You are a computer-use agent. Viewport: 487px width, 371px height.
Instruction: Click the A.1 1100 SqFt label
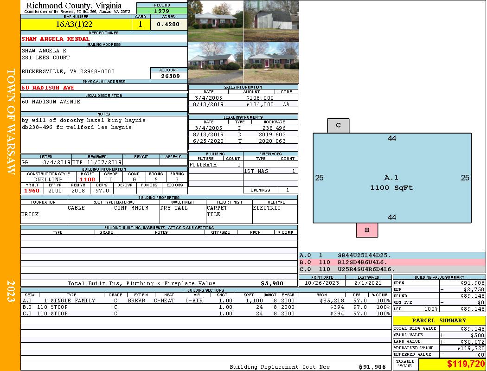coord(391,183)
